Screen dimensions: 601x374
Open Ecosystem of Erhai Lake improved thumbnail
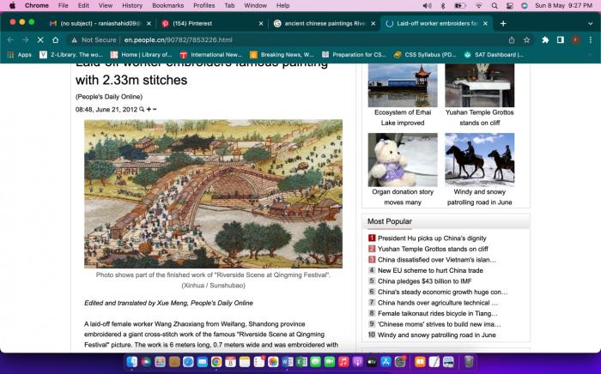(403, 86)
